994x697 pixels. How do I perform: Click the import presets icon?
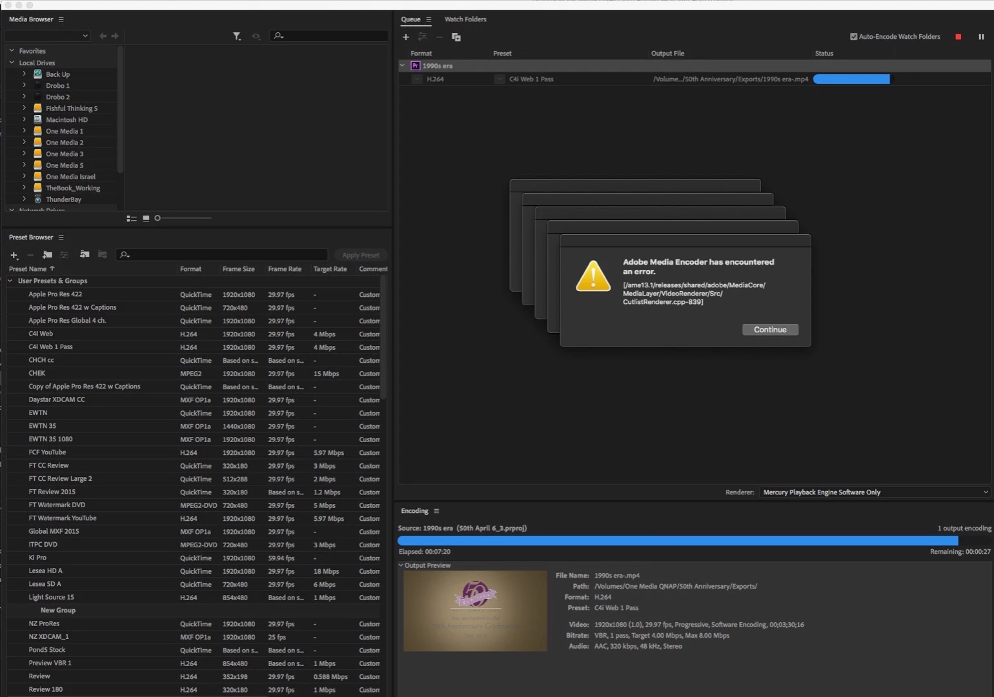[85, 255]
